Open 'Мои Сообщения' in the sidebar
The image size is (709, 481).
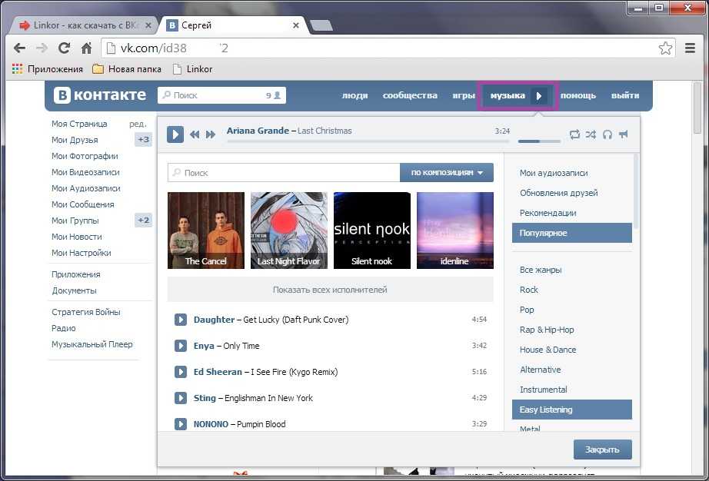click(x=83, y=204)
